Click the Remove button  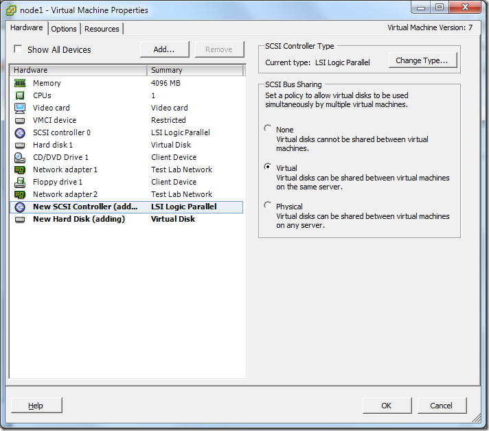click(x=219, y=49)
